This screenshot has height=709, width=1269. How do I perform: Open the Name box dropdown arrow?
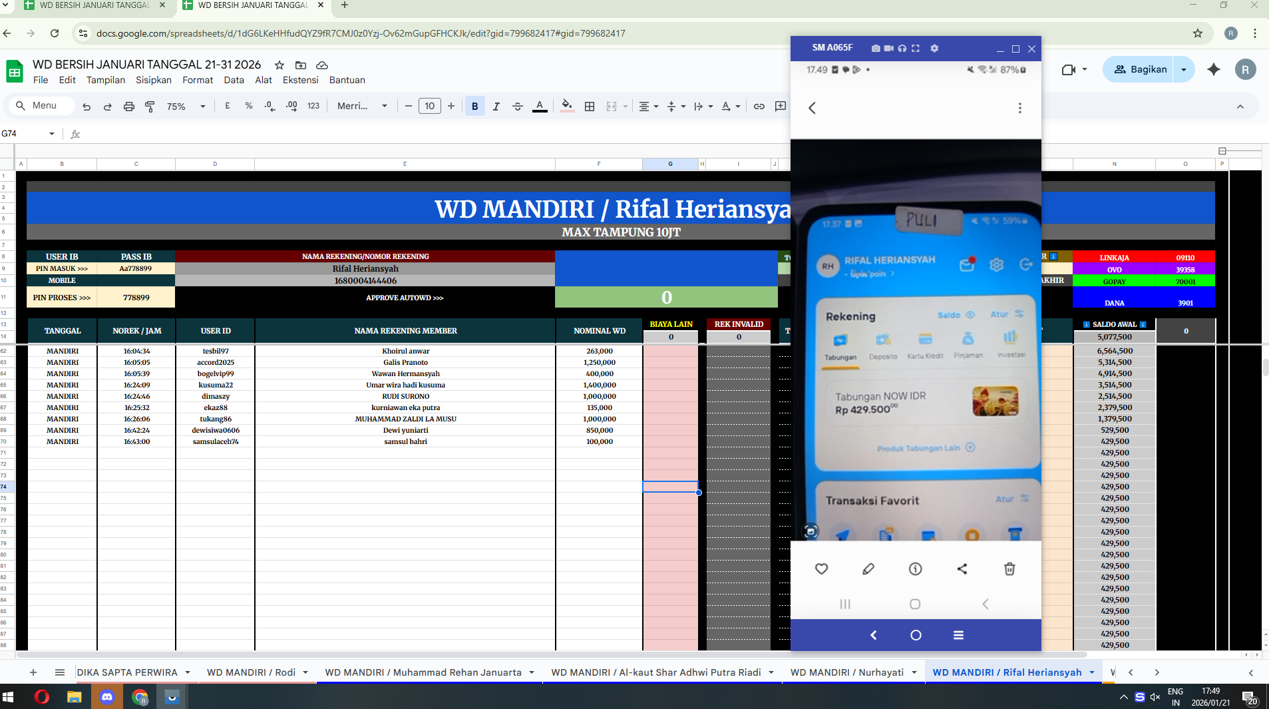coord(52,134)
